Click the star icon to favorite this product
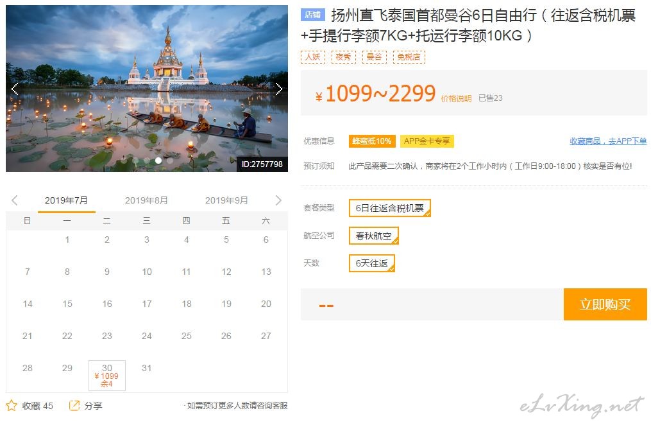The width and height of the screenshot is (651, 427). (11, 405)
